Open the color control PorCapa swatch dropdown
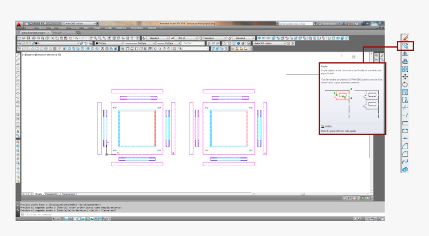The height and width of the screenshot is (236, 429). 109,43
